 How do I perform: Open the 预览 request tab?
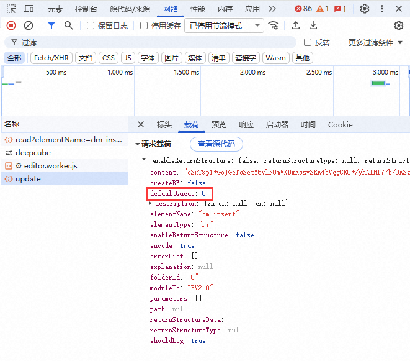coord(219,125)
